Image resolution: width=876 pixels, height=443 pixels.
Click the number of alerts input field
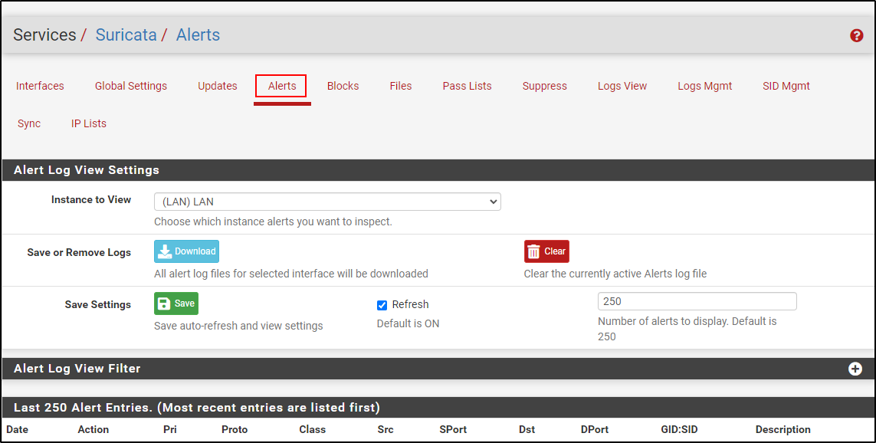tap(697, 301)
